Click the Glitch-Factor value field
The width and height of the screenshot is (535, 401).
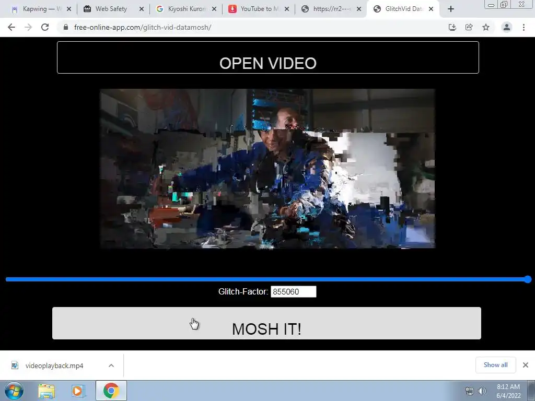(x=294, y=291)
